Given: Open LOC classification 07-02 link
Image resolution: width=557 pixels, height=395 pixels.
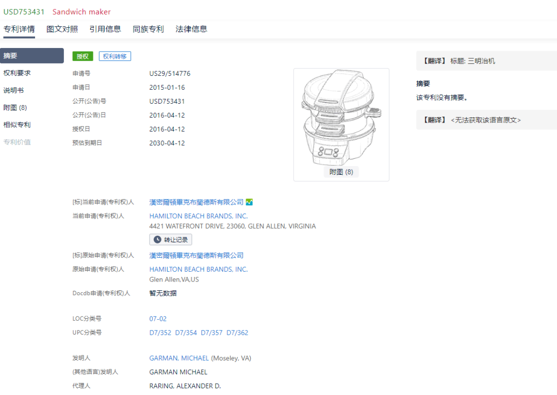Looking at the screenshot, I should (x=158, y=319).
